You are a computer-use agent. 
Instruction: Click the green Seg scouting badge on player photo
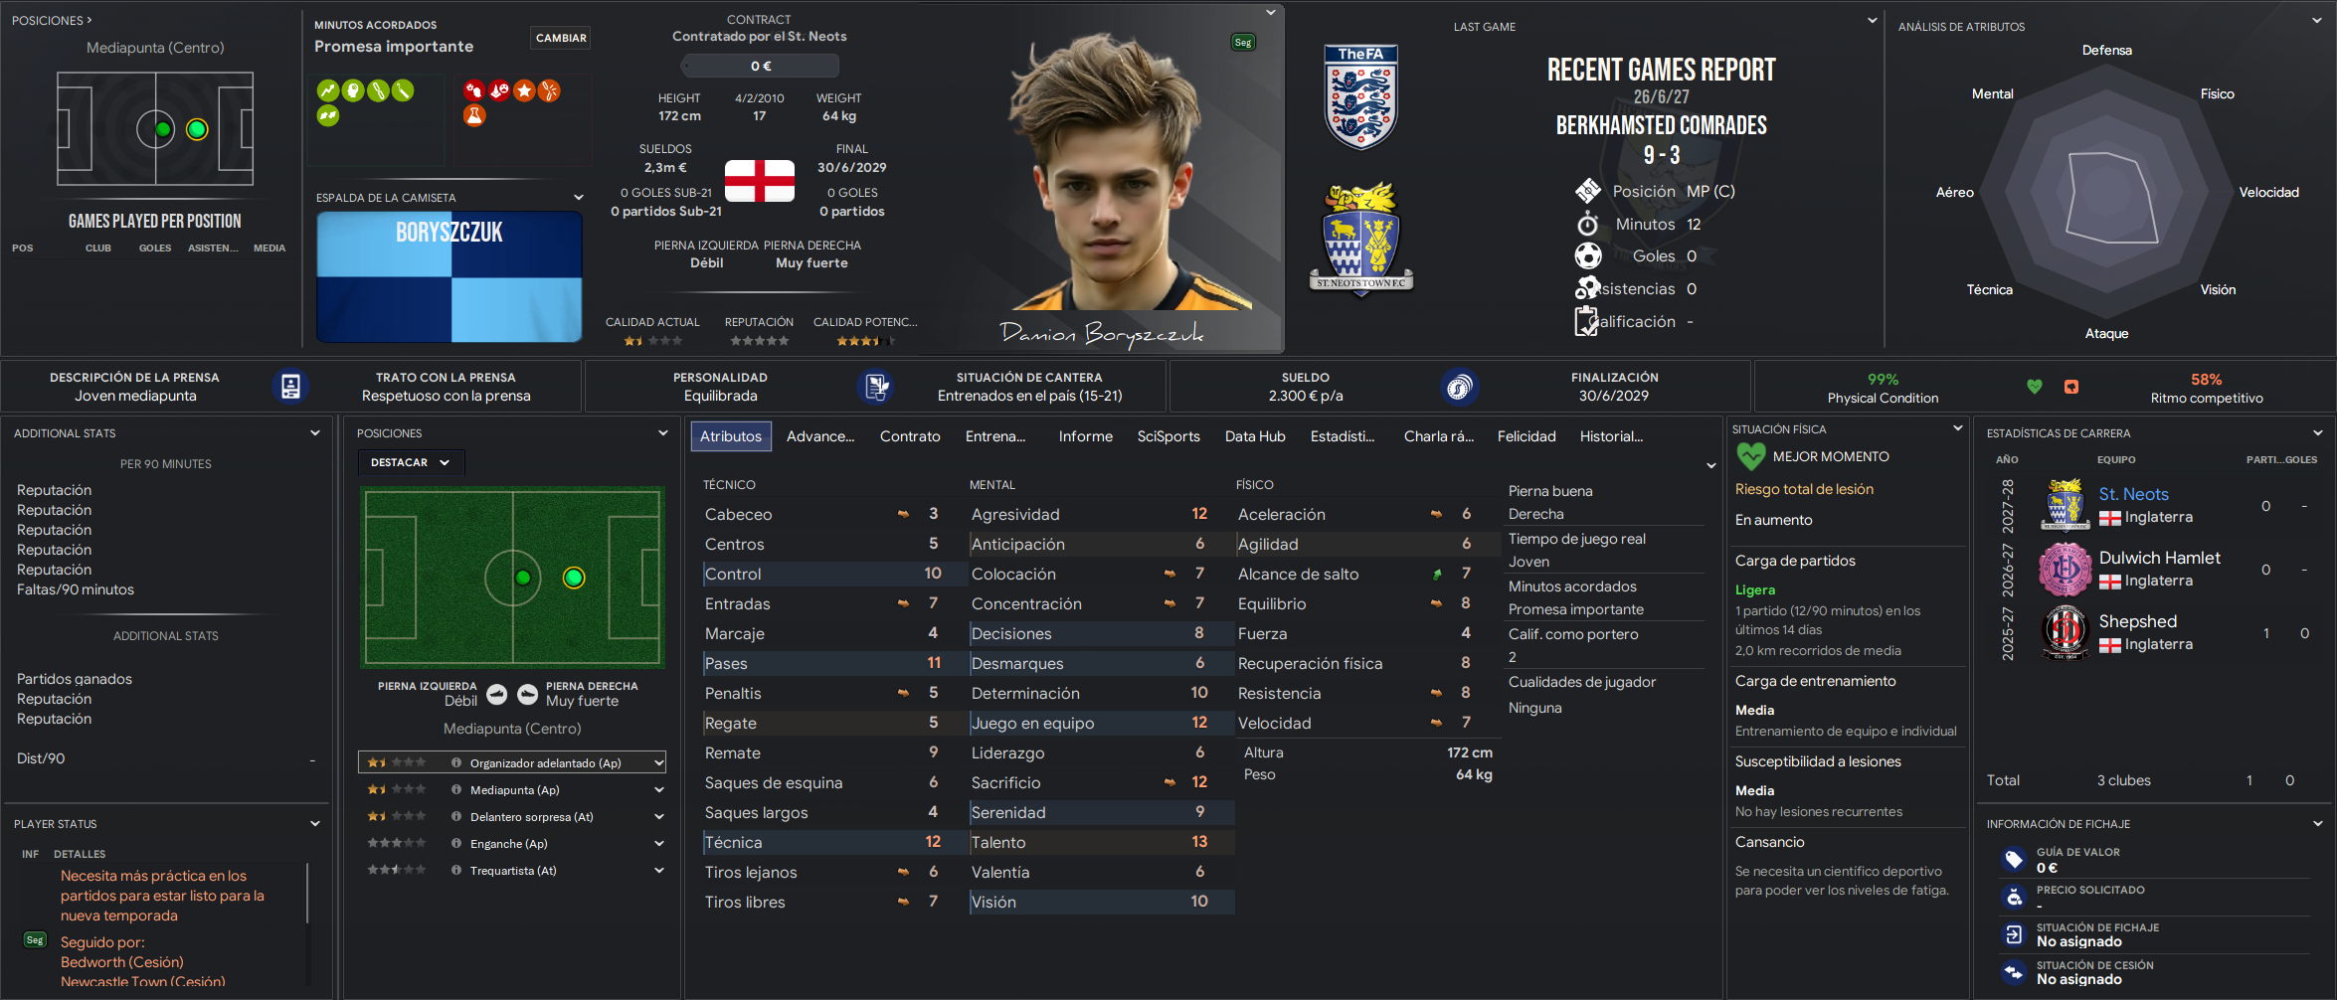click(1243, 43)
